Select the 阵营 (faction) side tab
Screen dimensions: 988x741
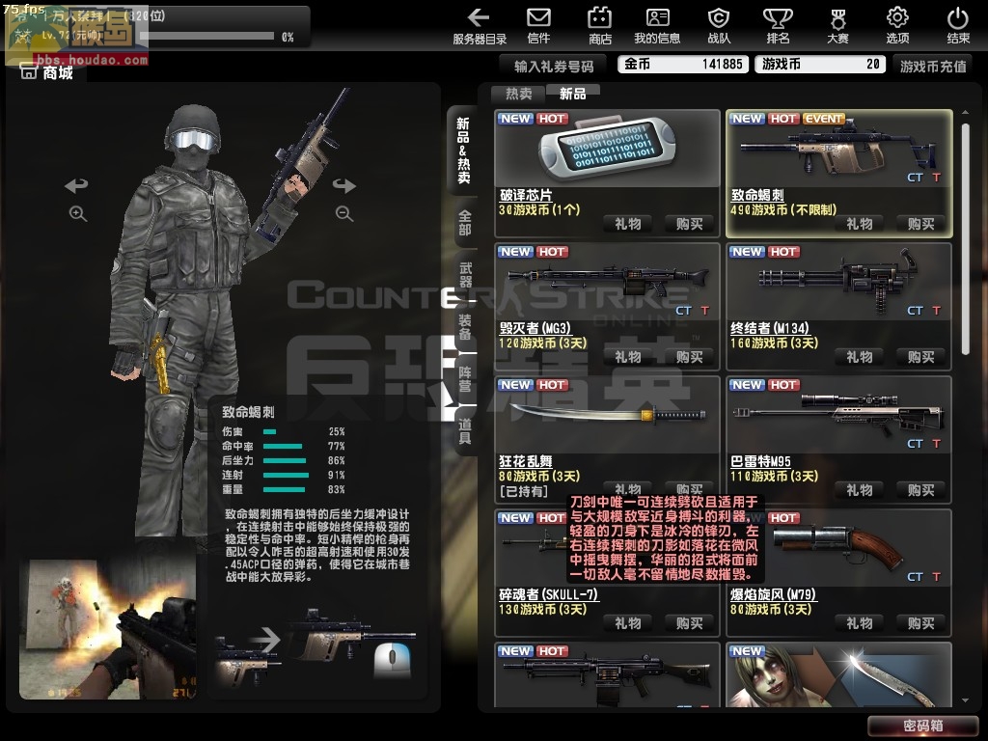click(465, 379)
